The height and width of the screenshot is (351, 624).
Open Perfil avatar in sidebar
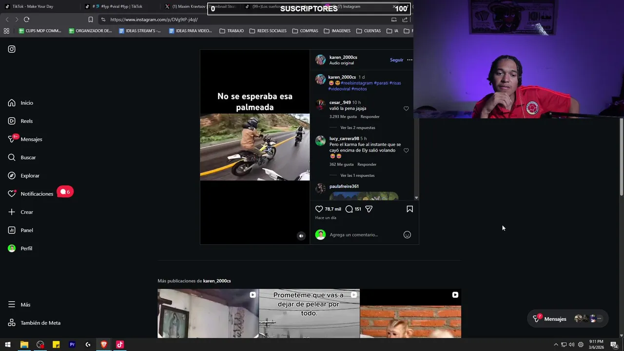pyautogui.click(x=12, y=249)
